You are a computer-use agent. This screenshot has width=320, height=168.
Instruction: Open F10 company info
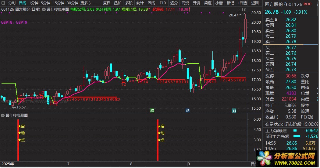coord(163,3)
